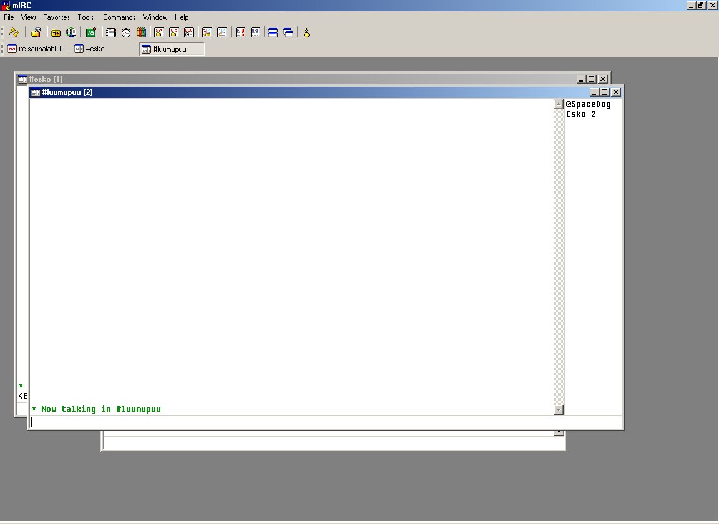This screenshot has height=524, width=719.
Task: Minimize the #esko window
Action: (581, 79)
